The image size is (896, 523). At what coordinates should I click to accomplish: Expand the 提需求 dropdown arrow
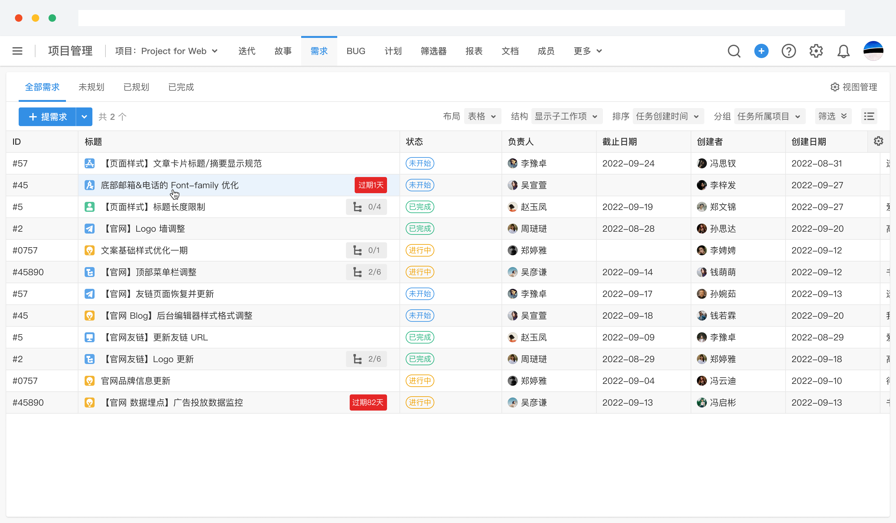(x=84, y=116)
